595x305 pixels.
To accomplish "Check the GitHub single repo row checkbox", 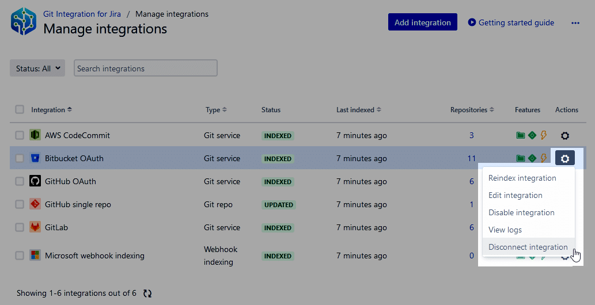I will [20, 204].
